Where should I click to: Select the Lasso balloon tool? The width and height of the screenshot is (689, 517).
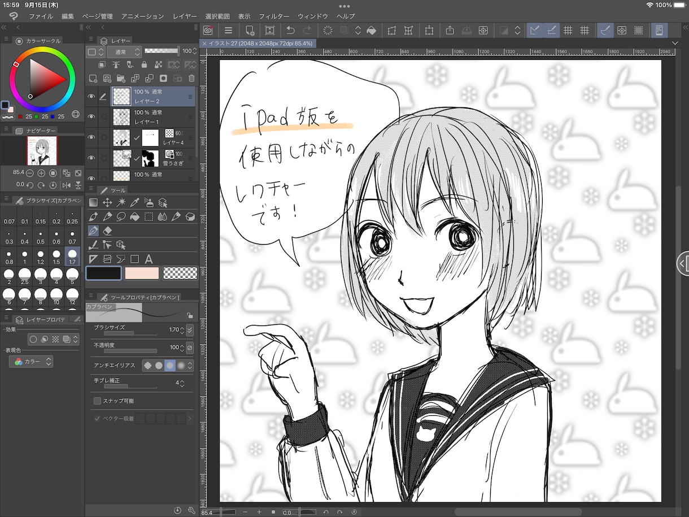tap(121, 216)
